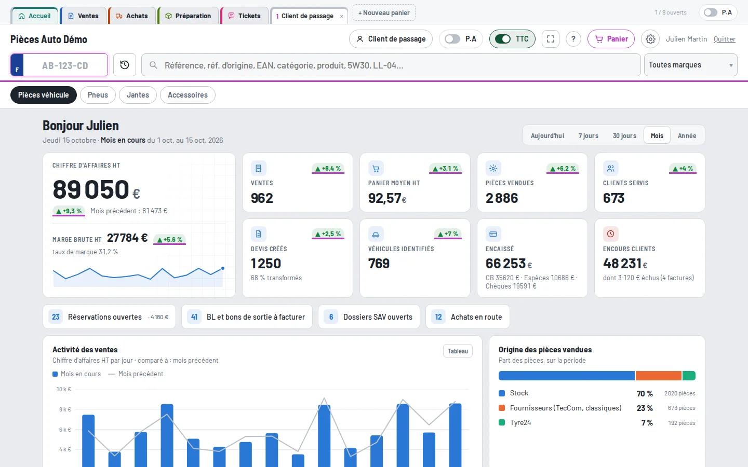Open the Tickets tab
The height and width of the screenshot is (467, 748).
click(245, 16)
